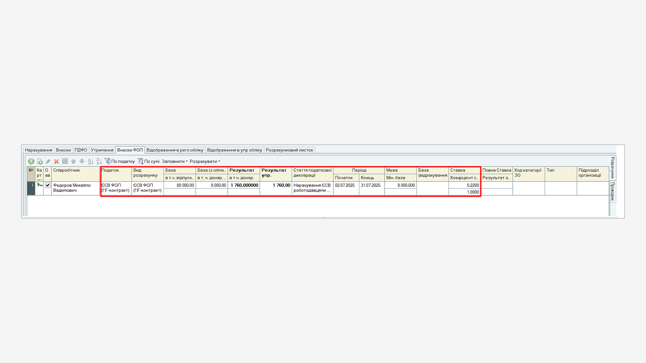Select the Внески ФОП tab

pos(130,150)
